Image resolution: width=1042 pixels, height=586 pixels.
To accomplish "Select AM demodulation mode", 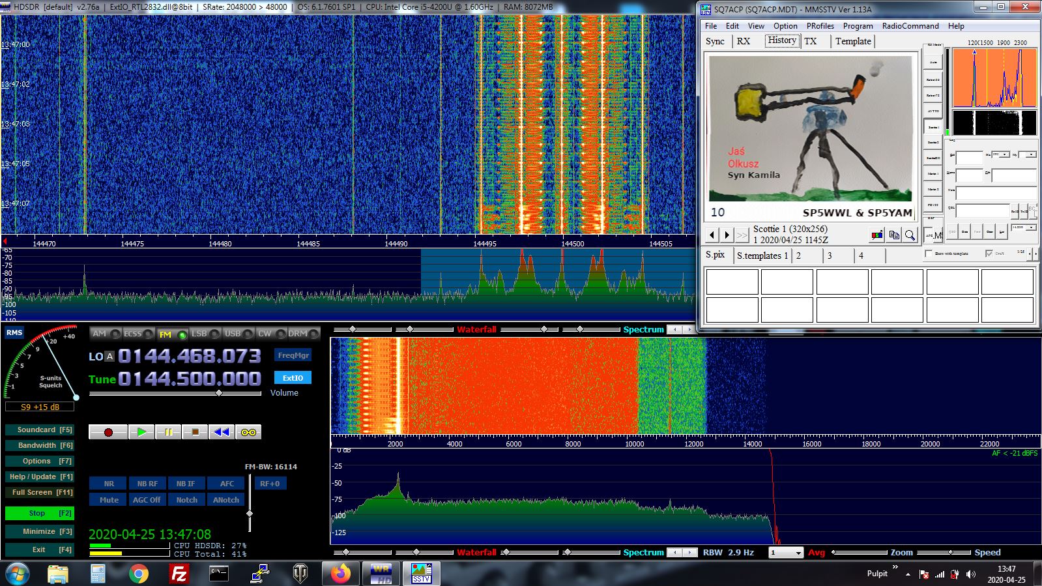I will click(105, 334).
